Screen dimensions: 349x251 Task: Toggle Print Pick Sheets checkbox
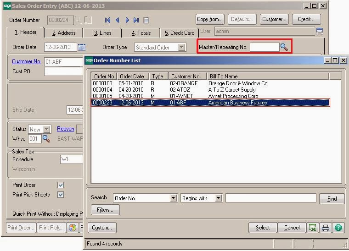[x=61, y=195]
